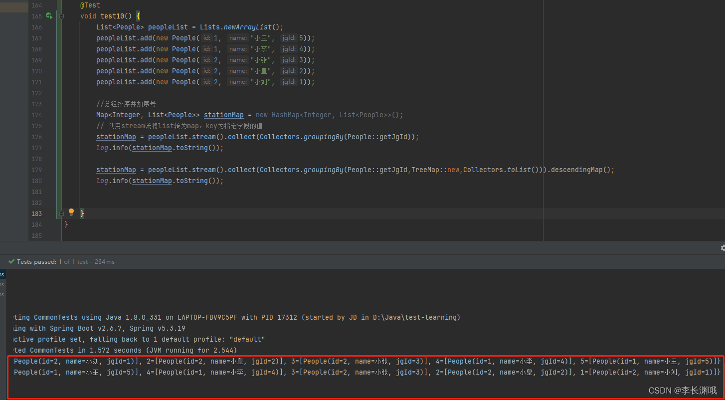This screenshot has width=725, height=400.
Task: Place cursor on test10 method name
Action: (112, 16)
